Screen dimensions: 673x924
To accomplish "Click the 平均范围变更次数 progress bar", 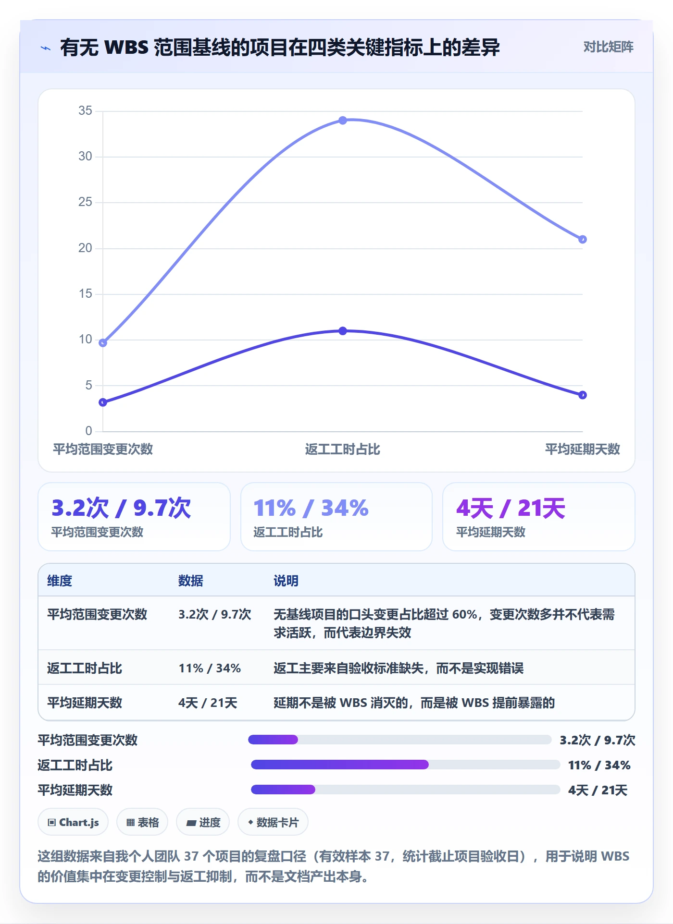I will [400, 740].
